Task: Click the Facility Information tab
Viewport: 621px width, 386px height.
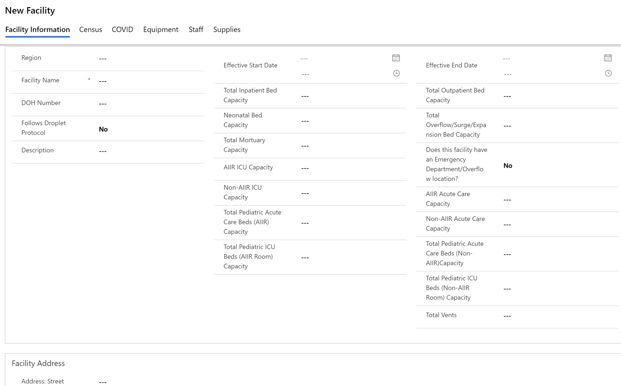Action: [x=37, y=29]
